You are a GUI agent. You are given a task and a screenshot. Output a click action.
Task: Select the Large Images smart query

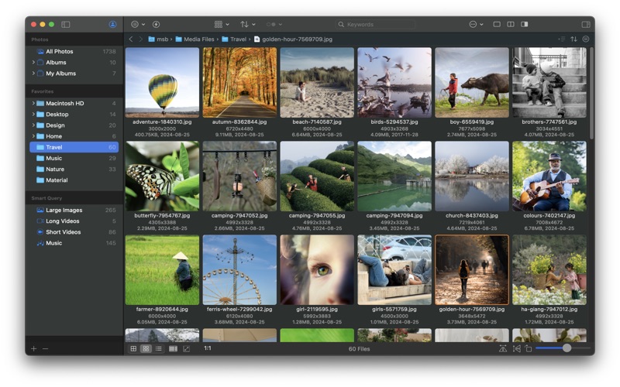(x=74, y=210)
